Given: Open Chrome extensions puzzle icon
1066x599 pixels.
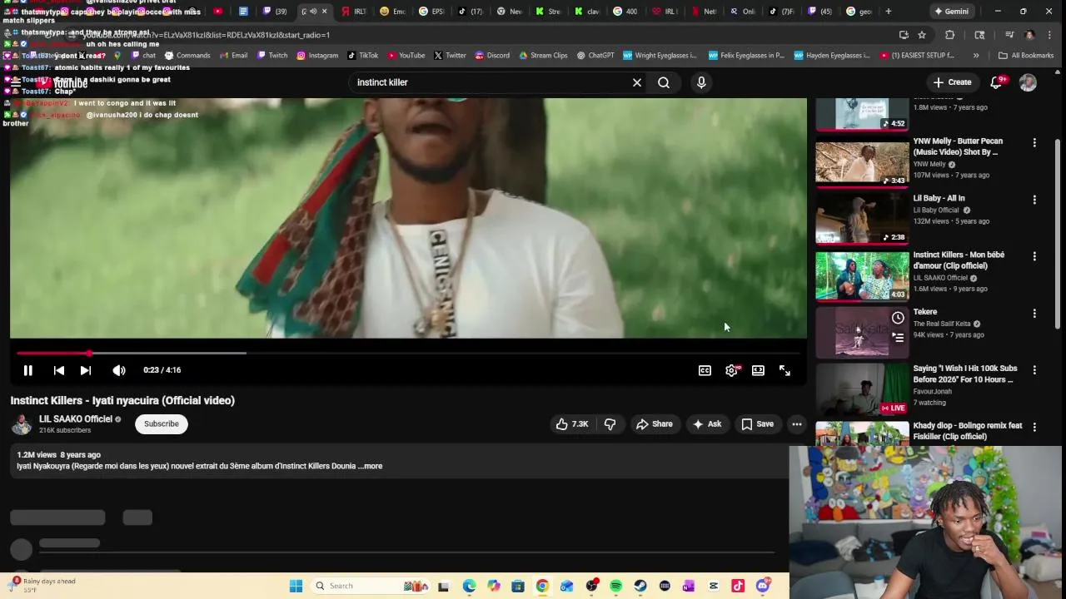Looking at the screenshot, I should (x=949, y=35).
